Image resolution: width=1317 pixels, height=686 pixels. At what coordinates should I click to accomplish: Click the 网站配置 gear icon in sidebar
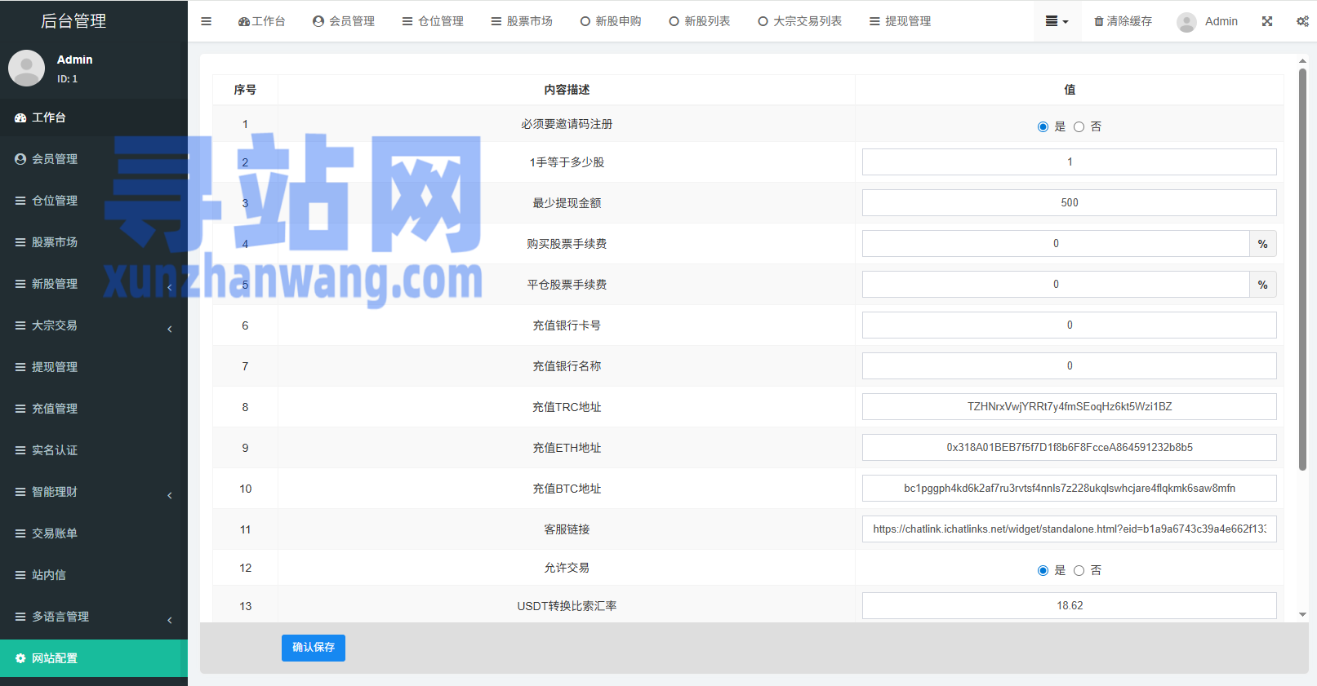pos(20,658)
